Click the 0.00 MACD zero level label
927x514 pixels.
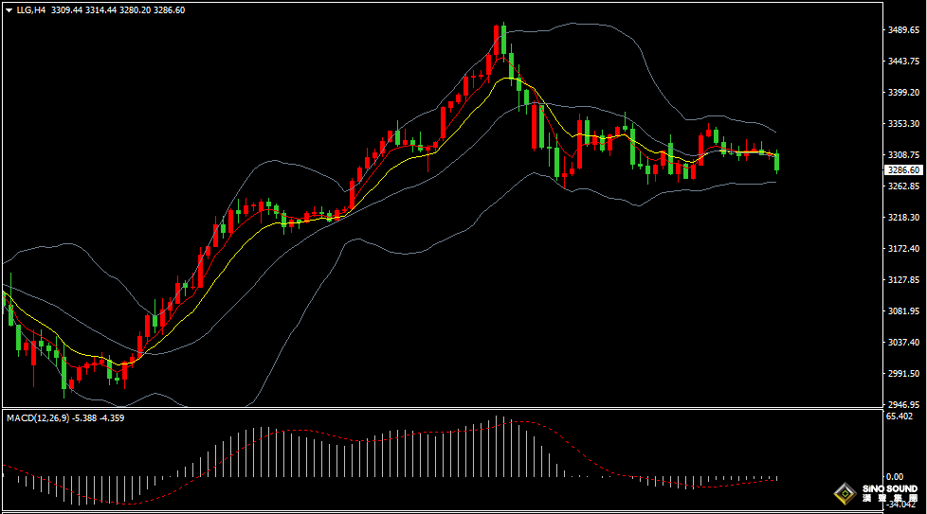pyautogui.click(x=894, y=476)
